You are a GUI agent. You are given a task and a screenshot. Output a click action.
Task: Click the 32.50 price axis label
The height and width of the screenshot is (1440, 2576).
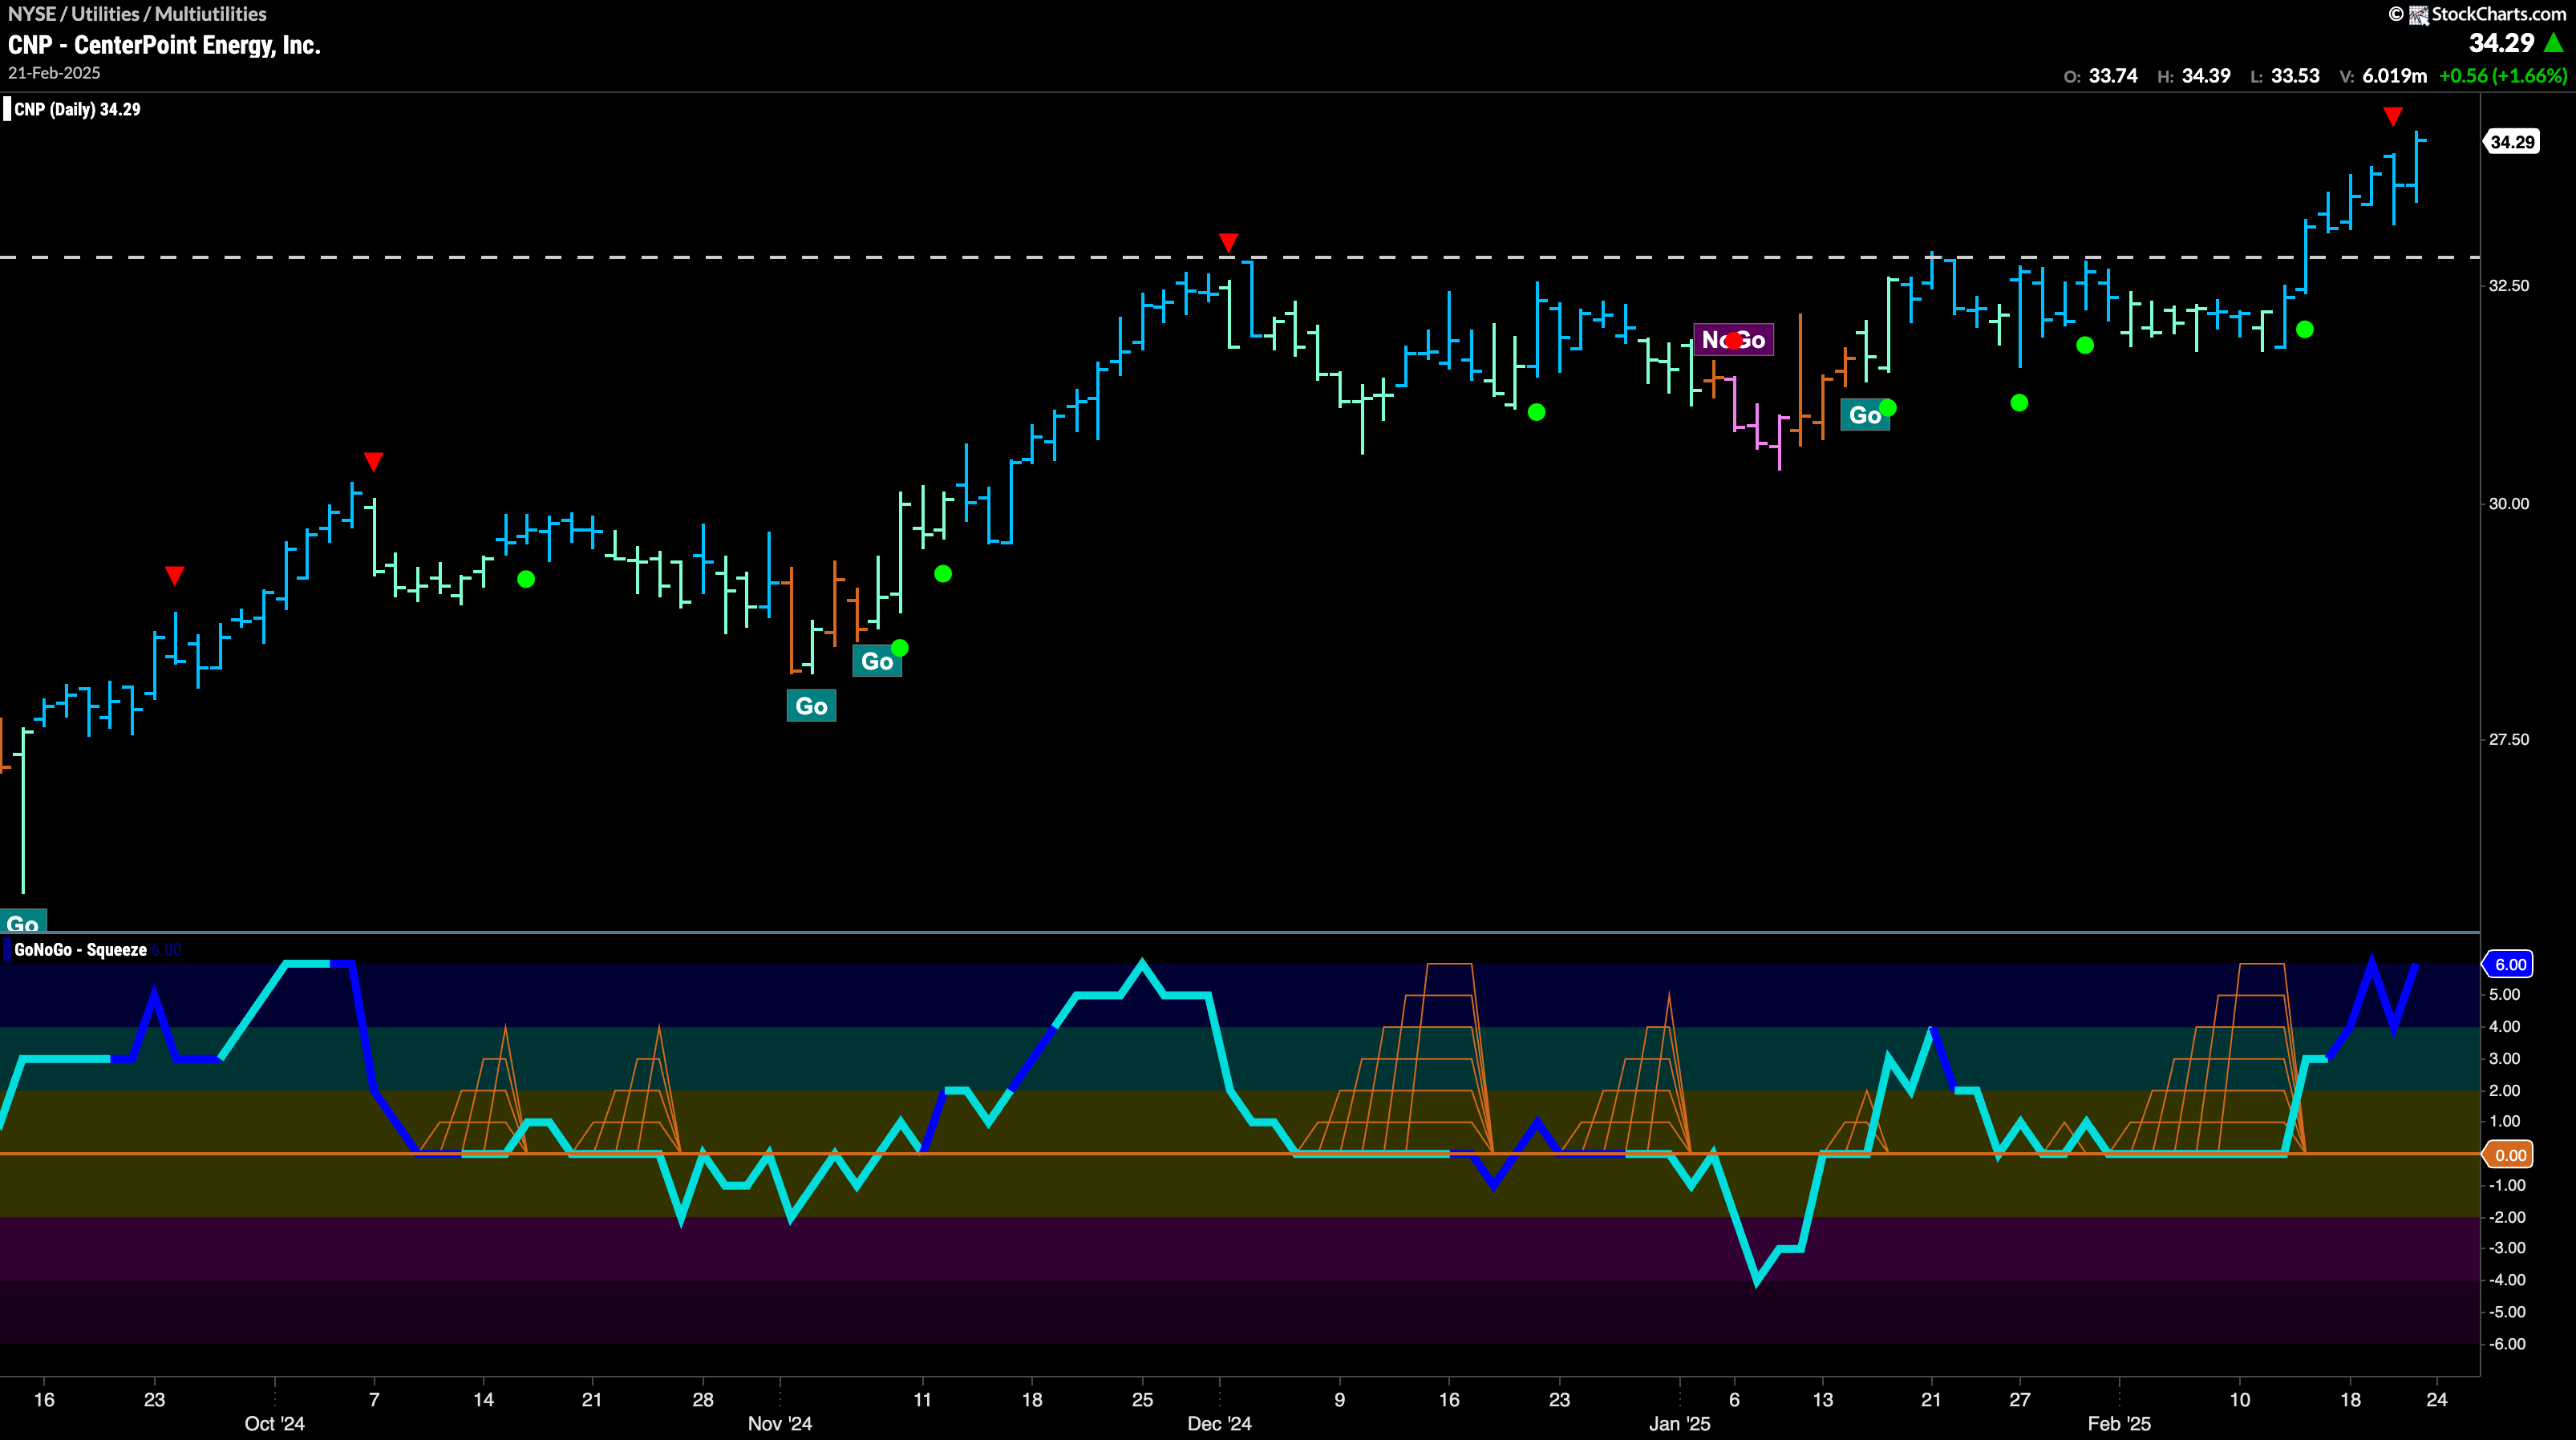[2508, 286]
